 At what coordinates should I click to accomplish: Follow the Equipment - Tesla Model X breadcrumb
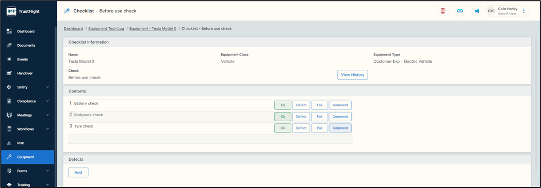coord(153,29)
